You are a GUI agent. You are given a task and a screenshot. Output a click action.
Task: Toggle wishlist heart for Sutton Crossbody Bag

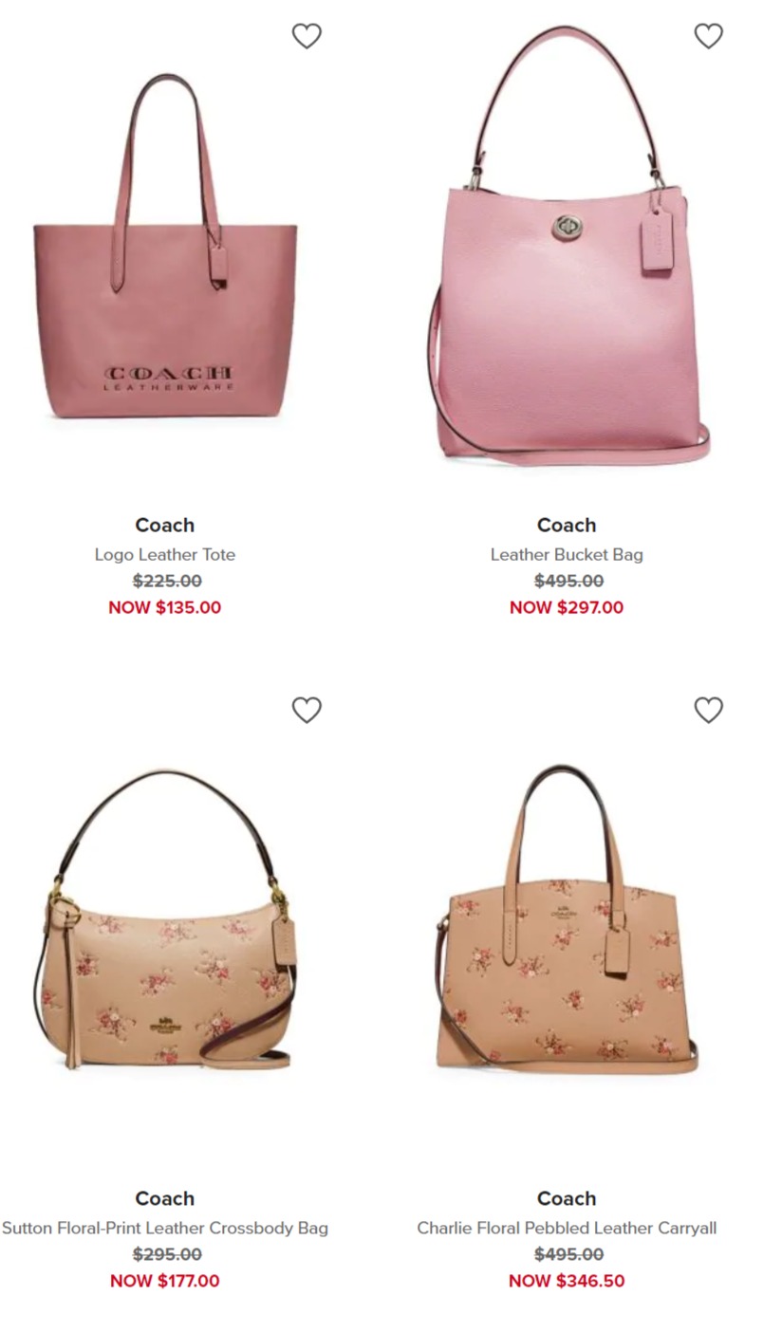[x=307, y=710]
